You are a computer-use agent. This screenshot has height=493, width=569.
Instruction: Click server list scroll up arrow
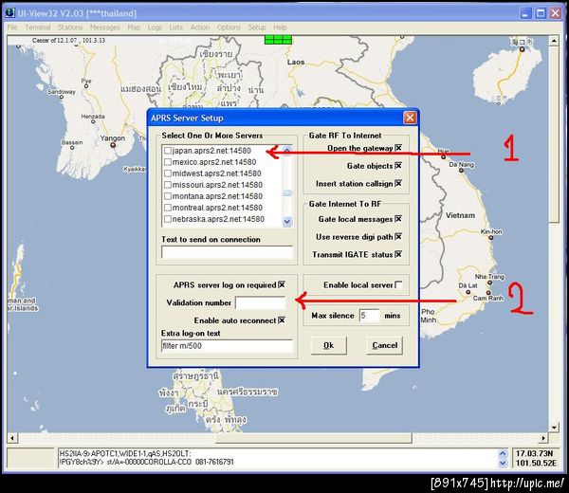pyautogui.click(x=287, y=150)
